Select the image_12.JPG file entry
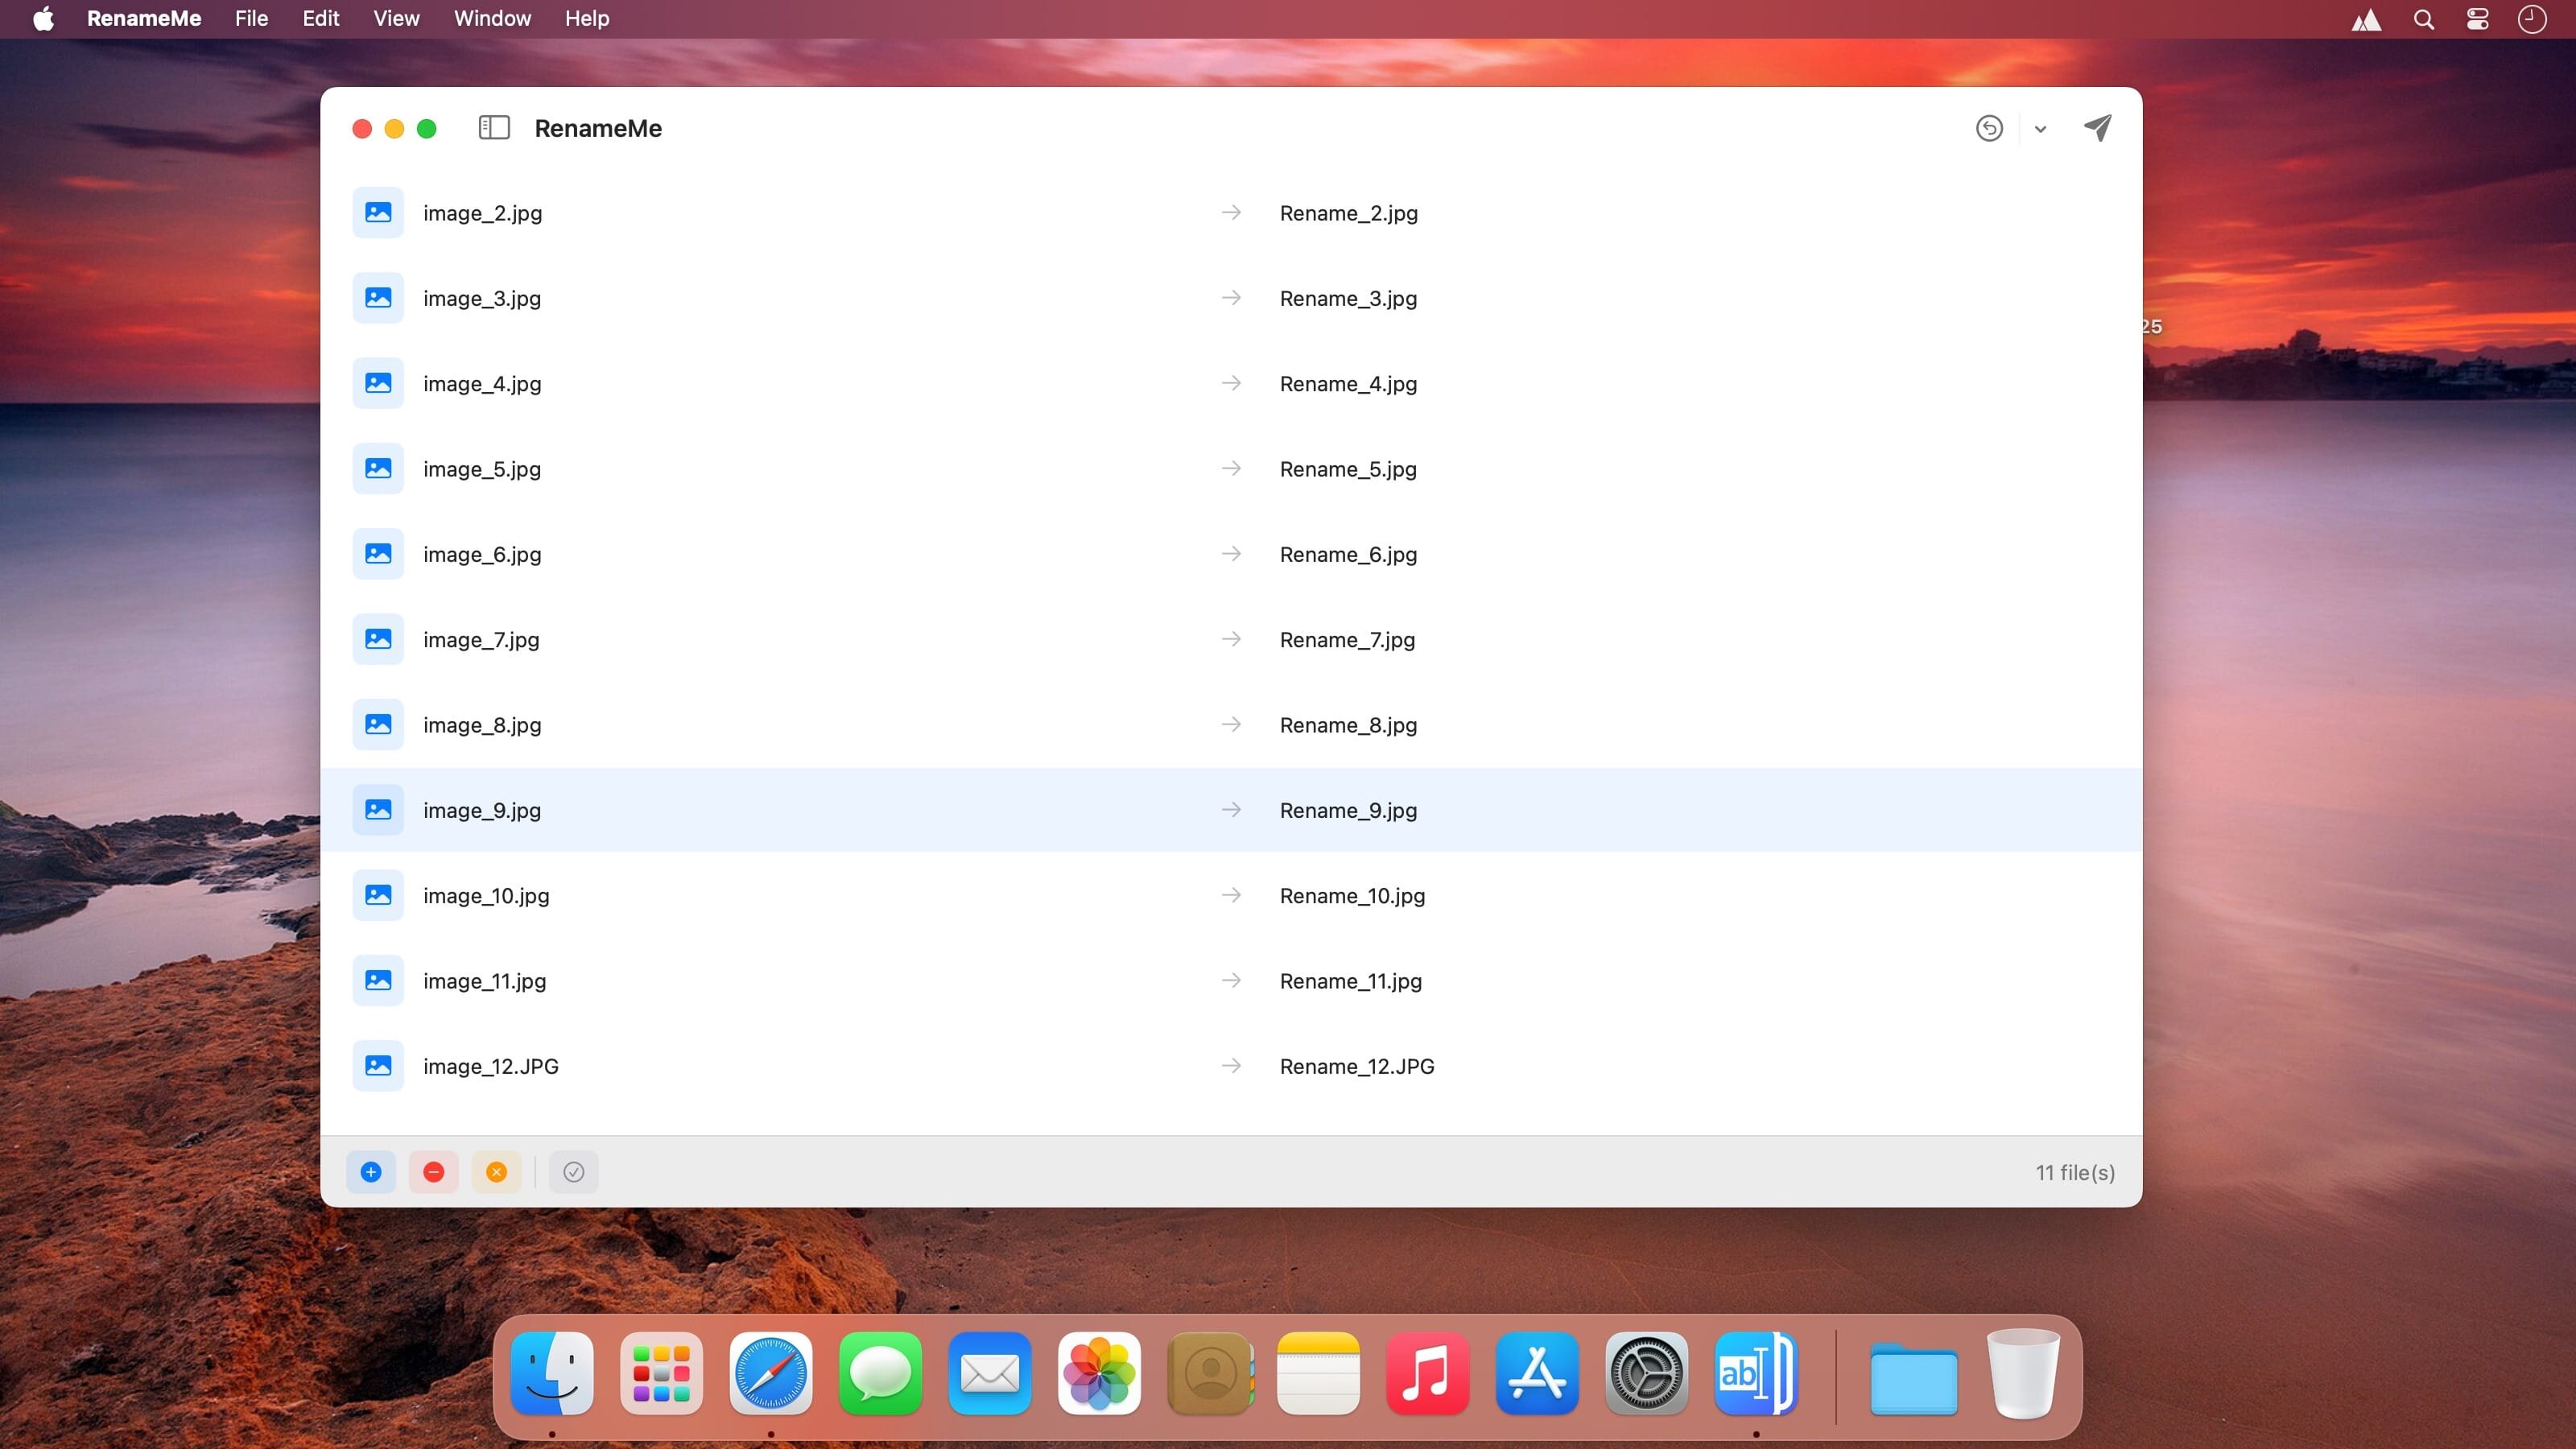 [x=490, y=1066]
